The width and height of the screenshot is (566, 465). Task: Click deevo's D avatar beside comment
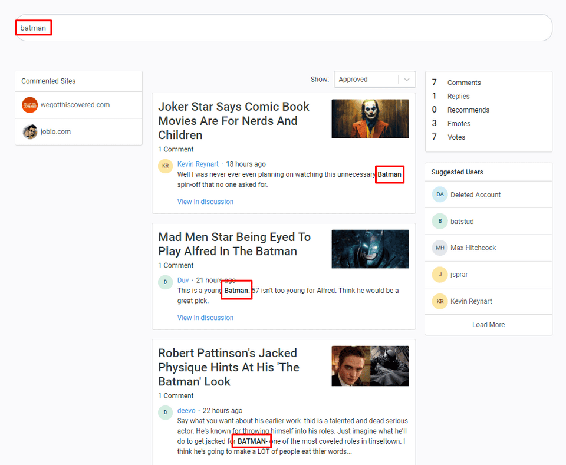pyautogui.click(x=165, y=413)
